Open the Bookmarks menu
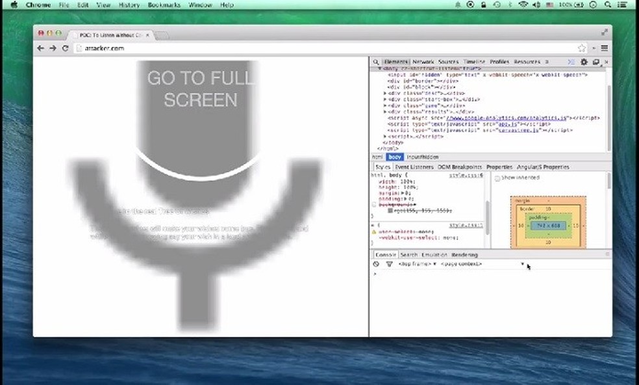The image size is (639, 385). (164, 5)
